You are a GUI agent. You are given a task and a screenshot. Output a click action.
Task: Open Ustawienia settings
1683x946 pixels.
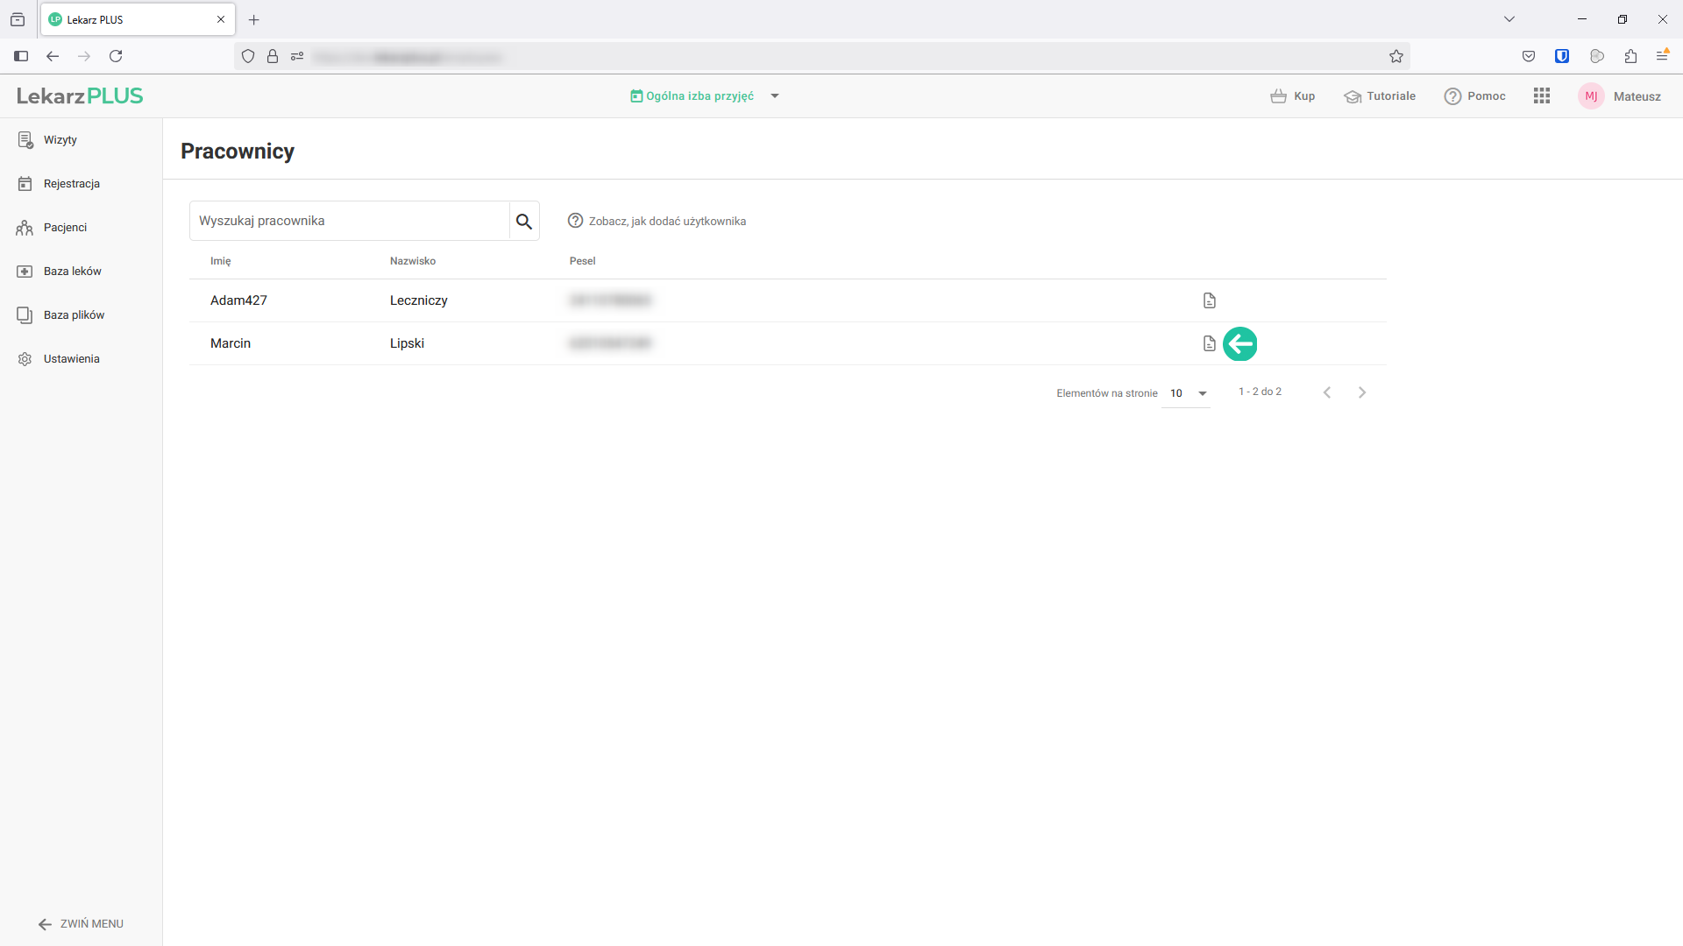tap(71, 359)
